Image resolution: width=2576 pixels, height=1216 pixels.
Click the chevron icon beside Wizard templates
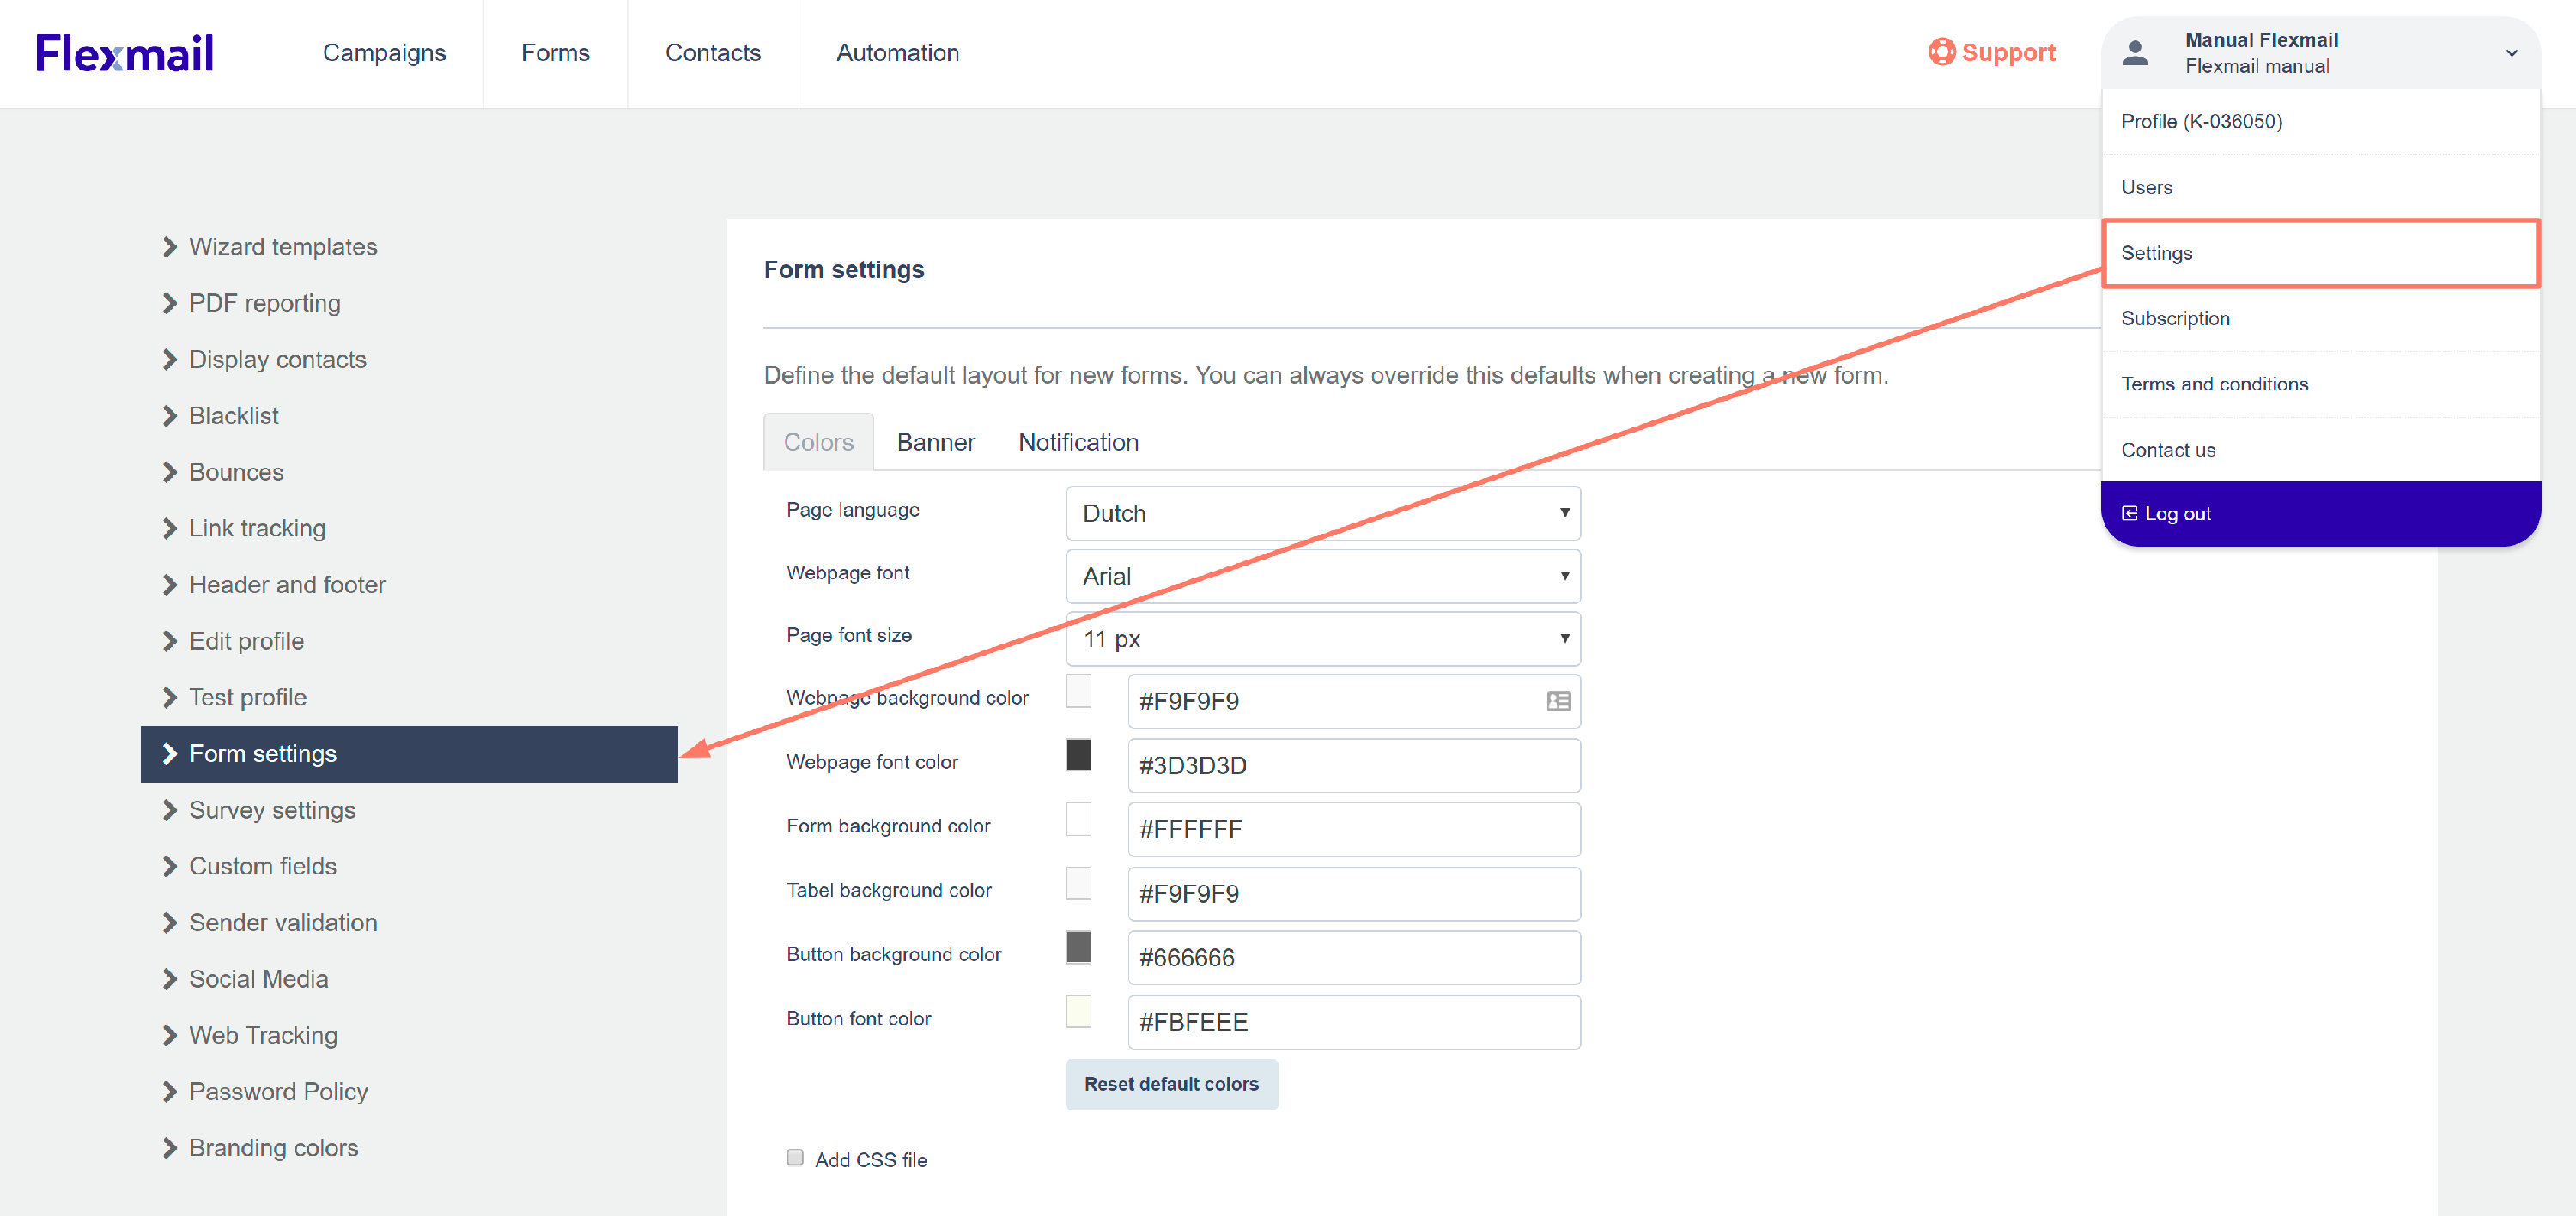tap(169, 247)
